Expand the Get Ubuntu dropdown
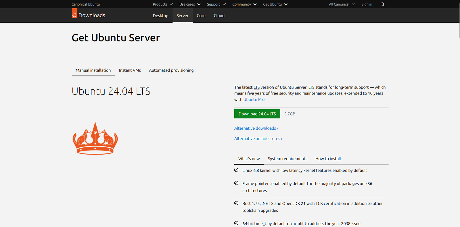The height and width of the screenshot is (227, 460). [x=275, y=4]
